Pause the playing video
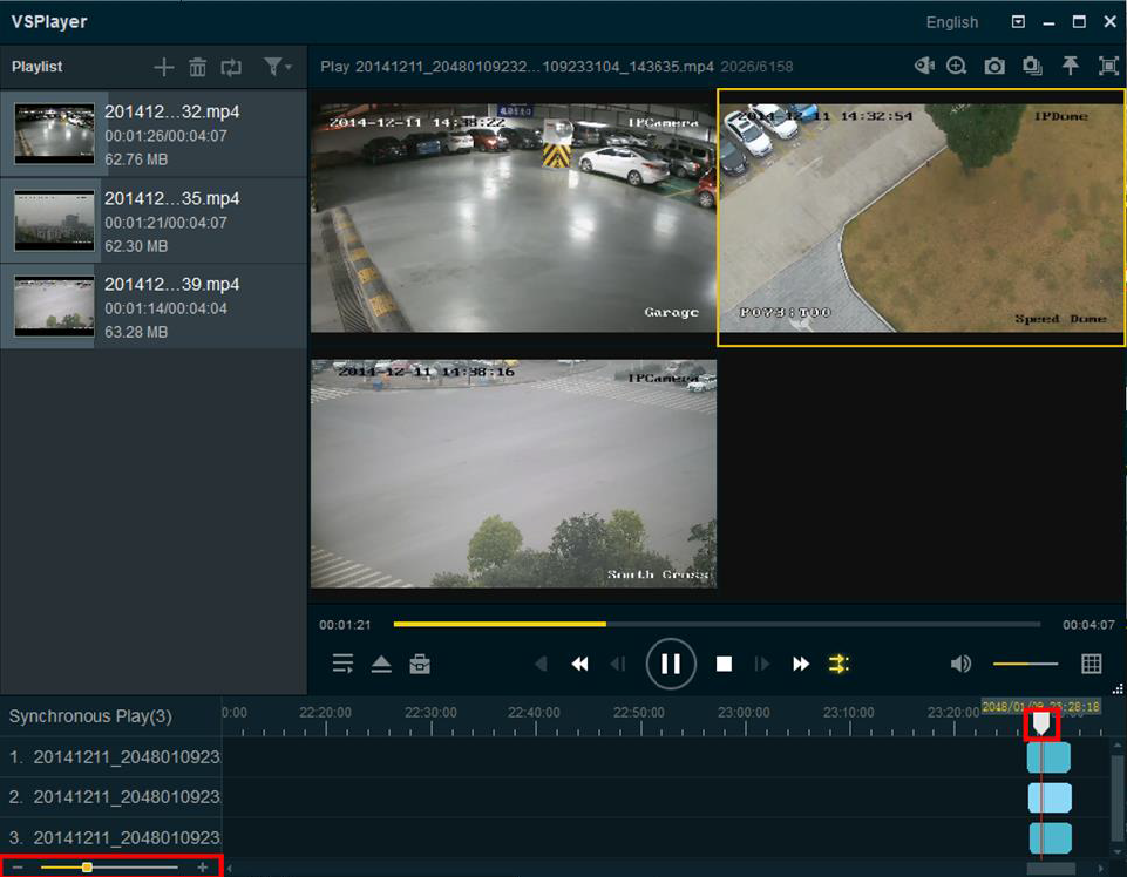Screen dimensions: 1127x877 tap(670, 663)
